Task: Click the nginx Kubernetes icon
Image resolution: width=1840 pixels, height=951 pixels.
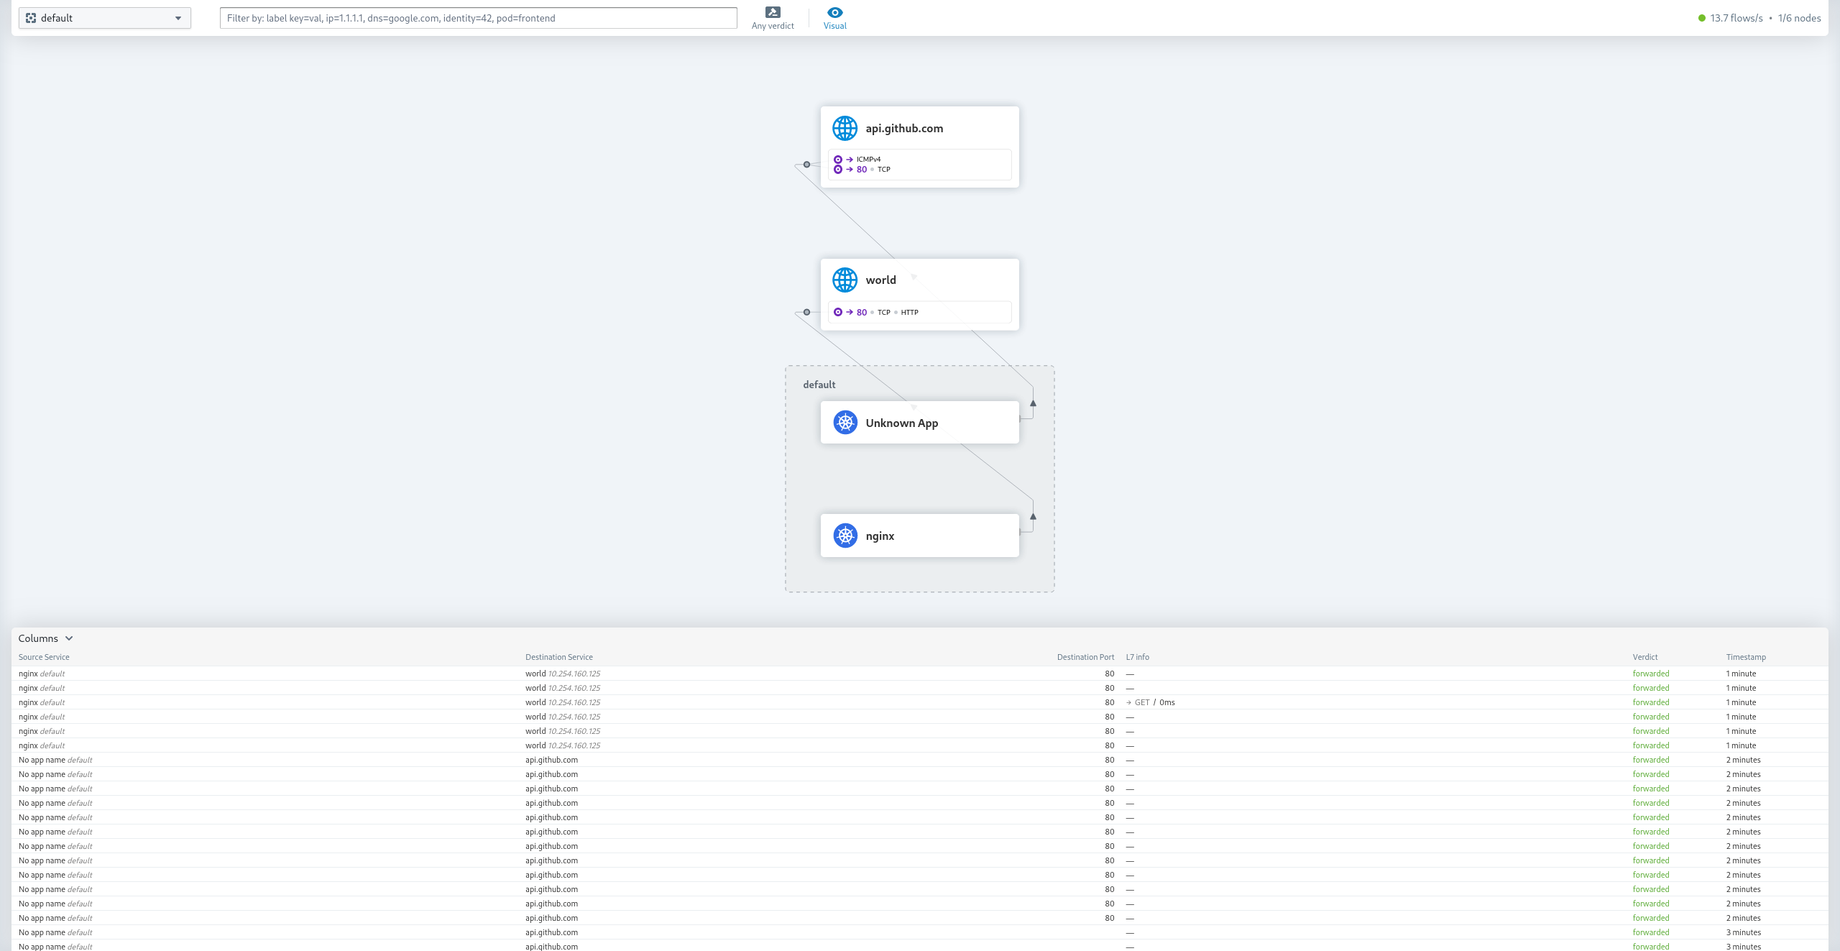Action: [x=845, y=536]
